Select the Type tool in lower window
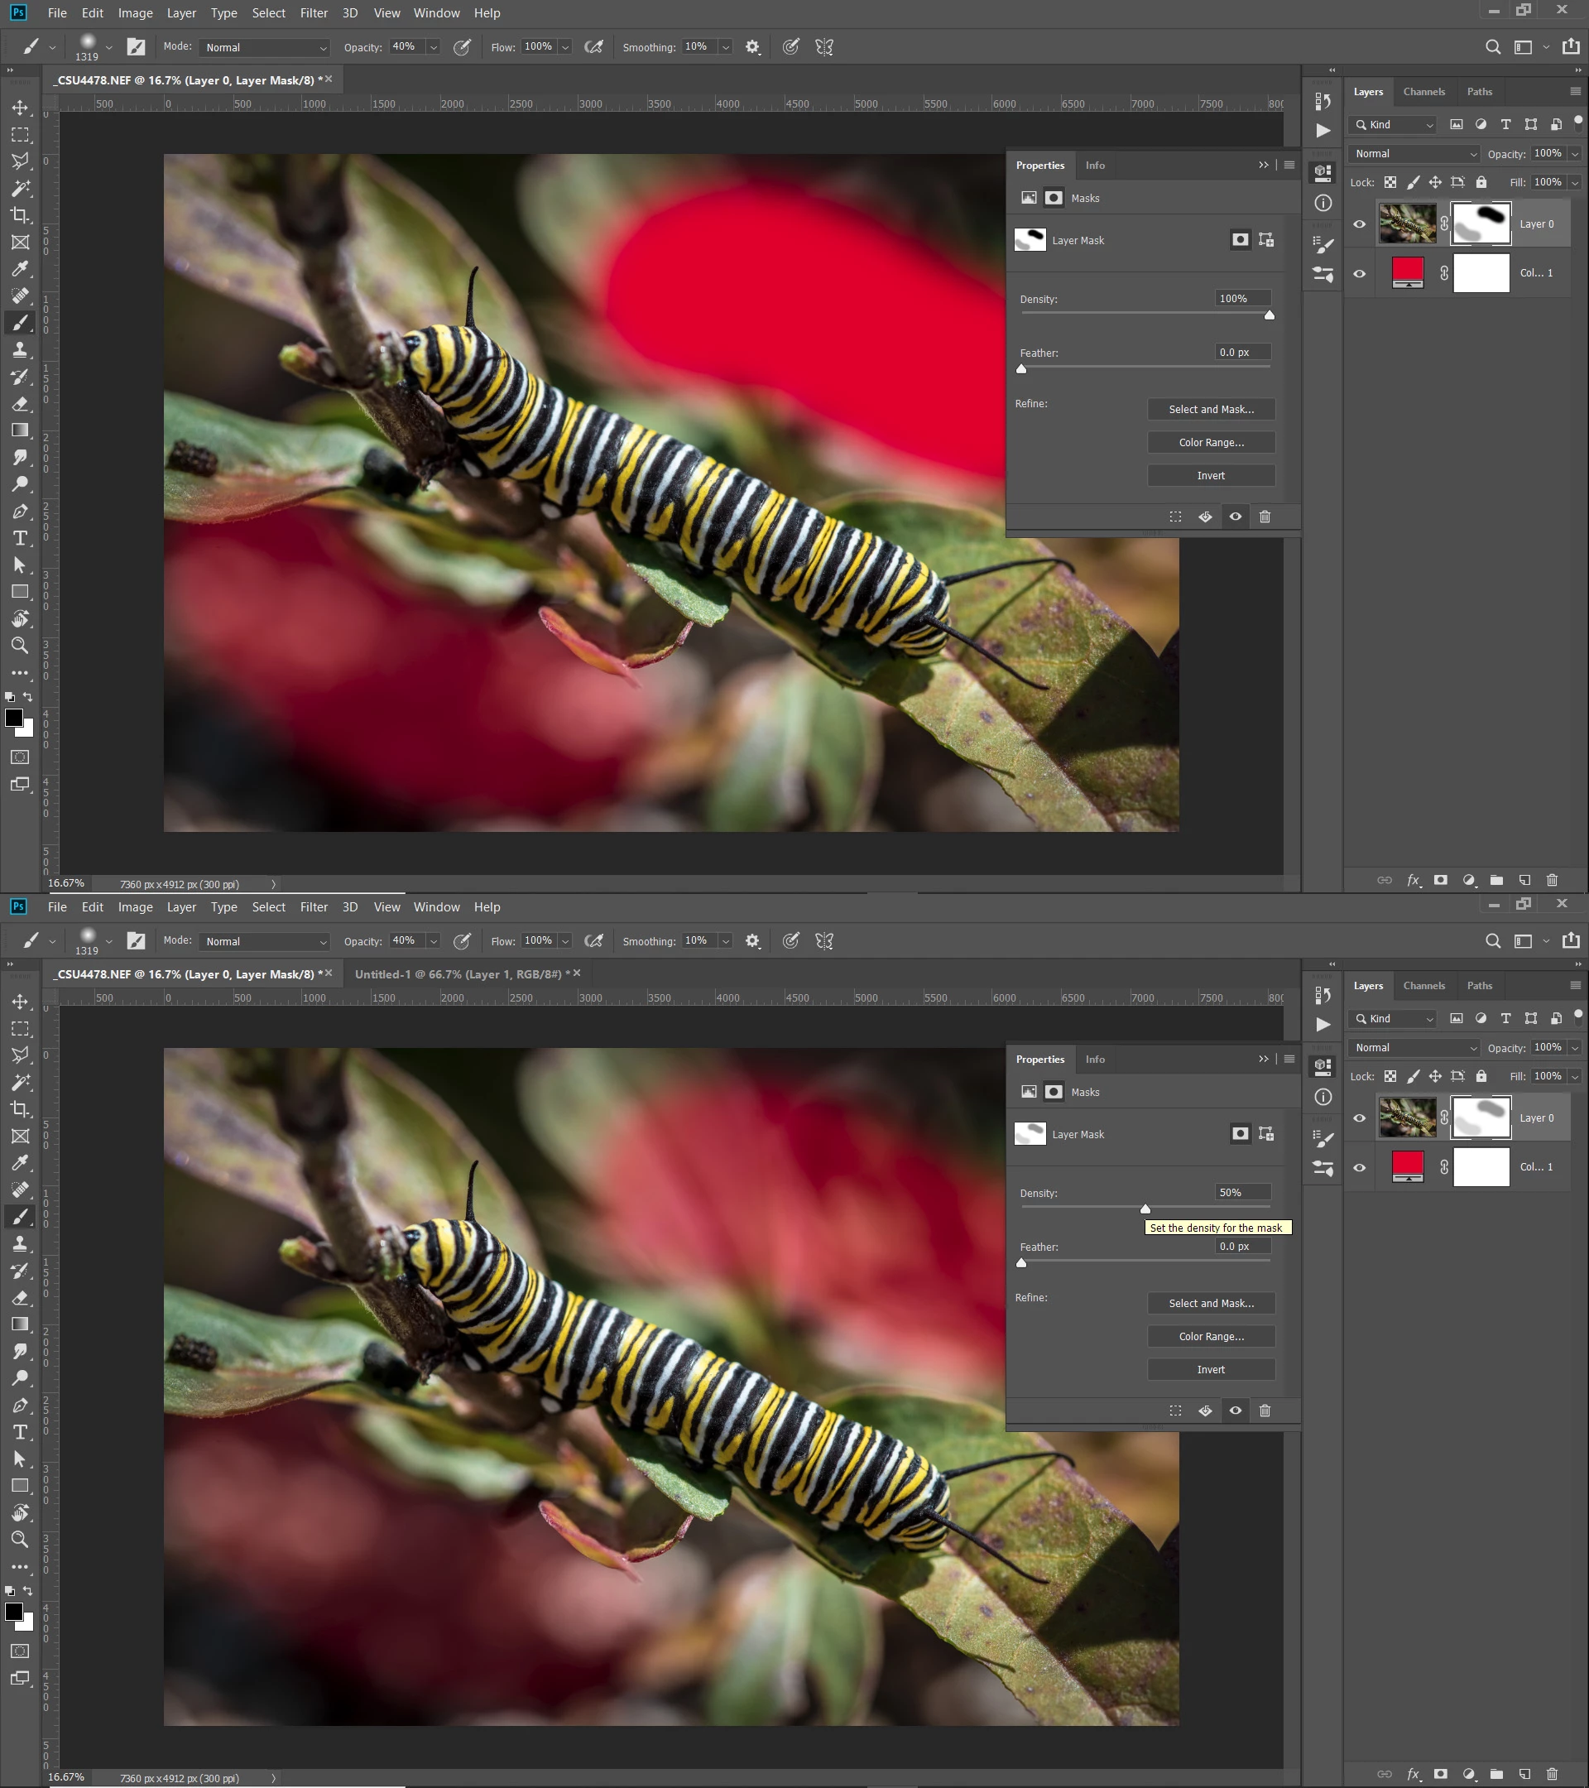This screenshot has height=1788, width=1589. [20, 1432]
